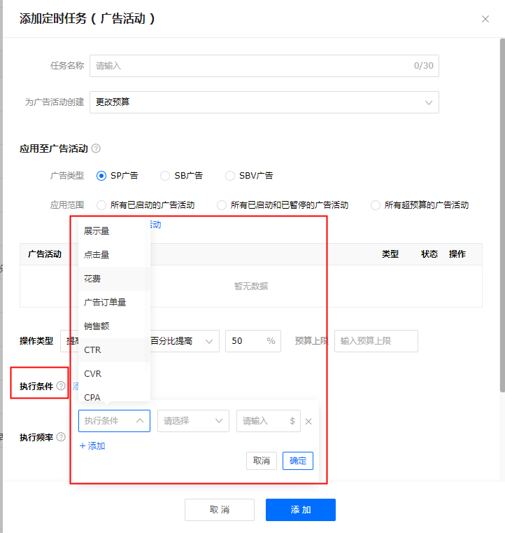
Task: Click the + 添加 link to add condition
Action: 92,446
